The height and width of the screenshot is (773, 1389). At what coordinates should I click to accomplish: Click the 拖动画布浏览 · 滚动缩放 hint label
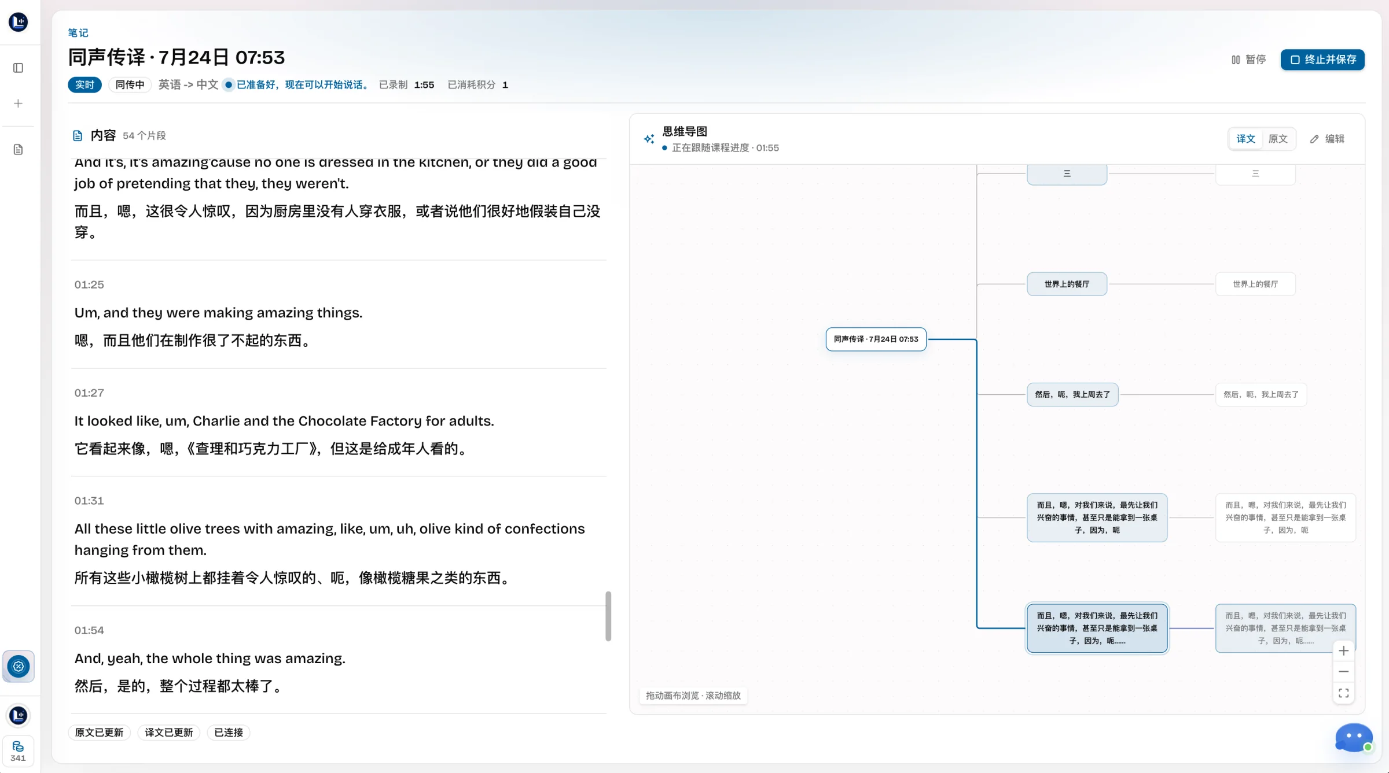pos(693,696)
